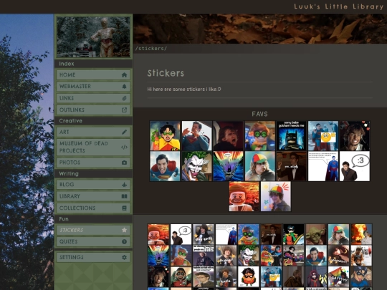Click the rainbow Batman burst sticker in Favs
The height and width of the screenshot is (290, 387).
pyautogui.click(x=229, y=166)
